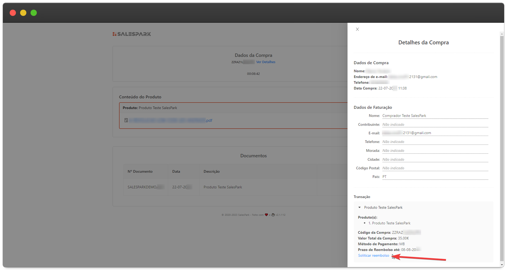Click the red window close button
This screenshot has height=270, width=507.
(x=13, y=13)
